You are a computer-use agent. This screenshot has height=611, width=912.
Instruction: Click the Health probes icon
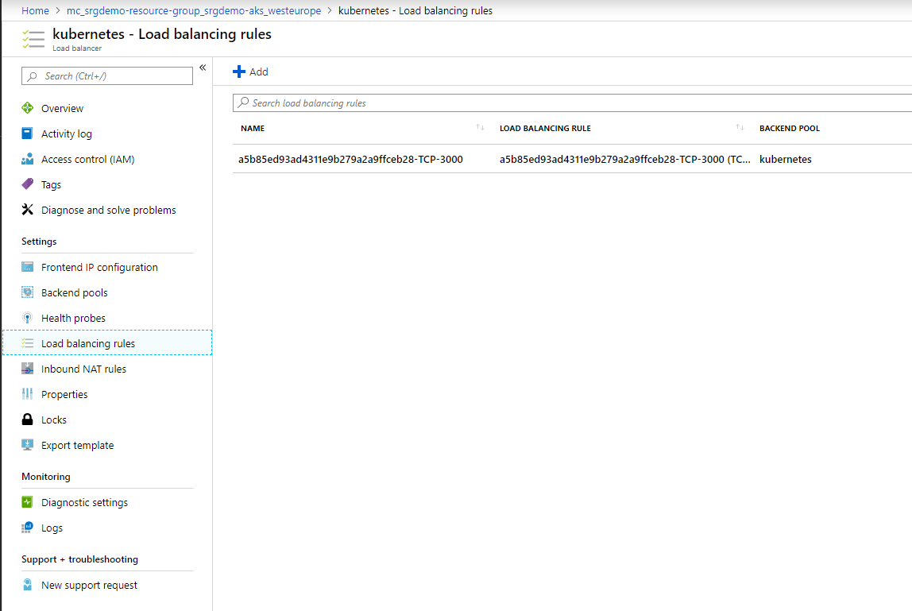click(x=28, y=318)
